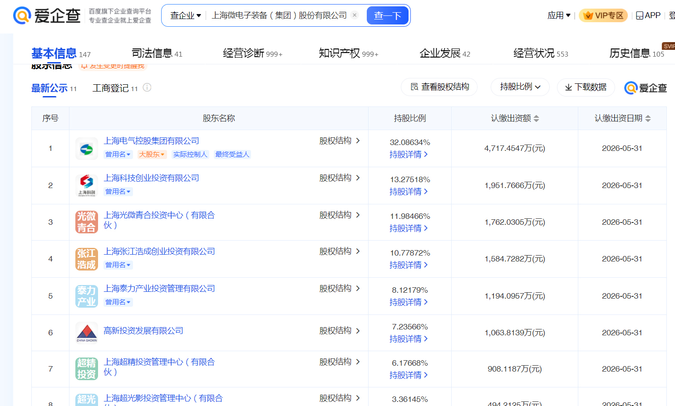This screenshot has height=406, width=675.
Task: Open the 查企业 search type dropdown
Action: pyautogui.click(x=185, y=15)
